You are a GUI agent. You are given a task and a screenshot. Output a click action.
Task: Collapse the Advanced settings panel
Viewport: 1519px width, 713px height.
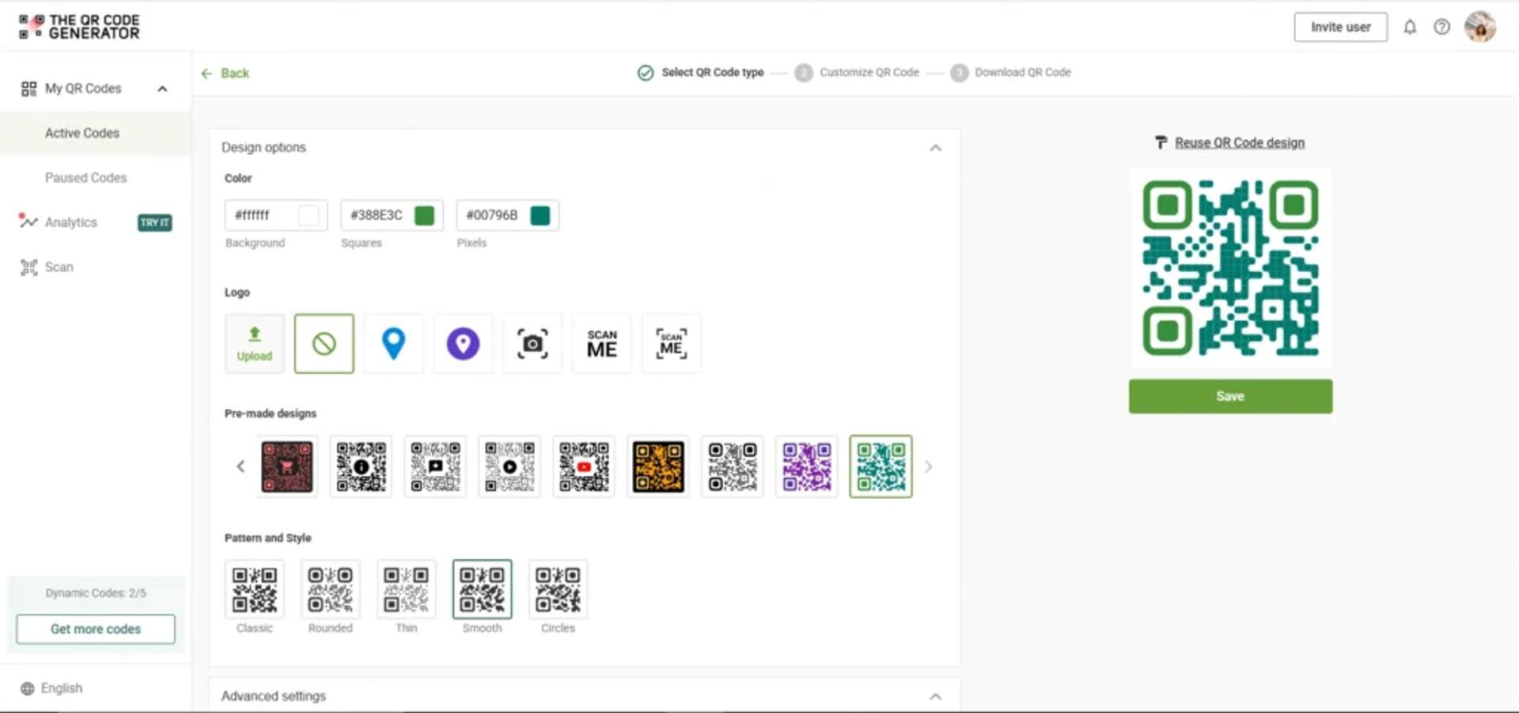(x=935, y=696)
